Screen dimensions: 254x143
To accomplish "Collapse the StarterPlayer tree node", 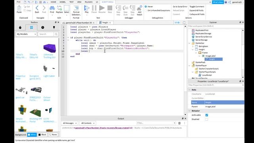I will (x=189, y=66).
